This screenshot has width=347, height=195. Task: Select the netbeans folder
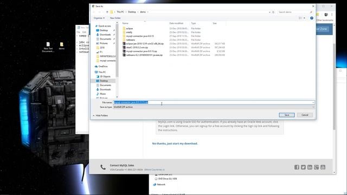tap(130, 40)
